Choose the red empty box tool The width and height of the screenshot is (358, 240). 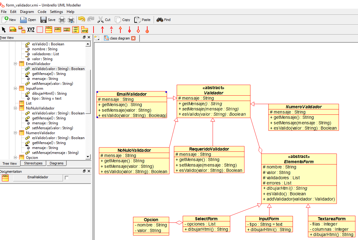click(40, 30)
